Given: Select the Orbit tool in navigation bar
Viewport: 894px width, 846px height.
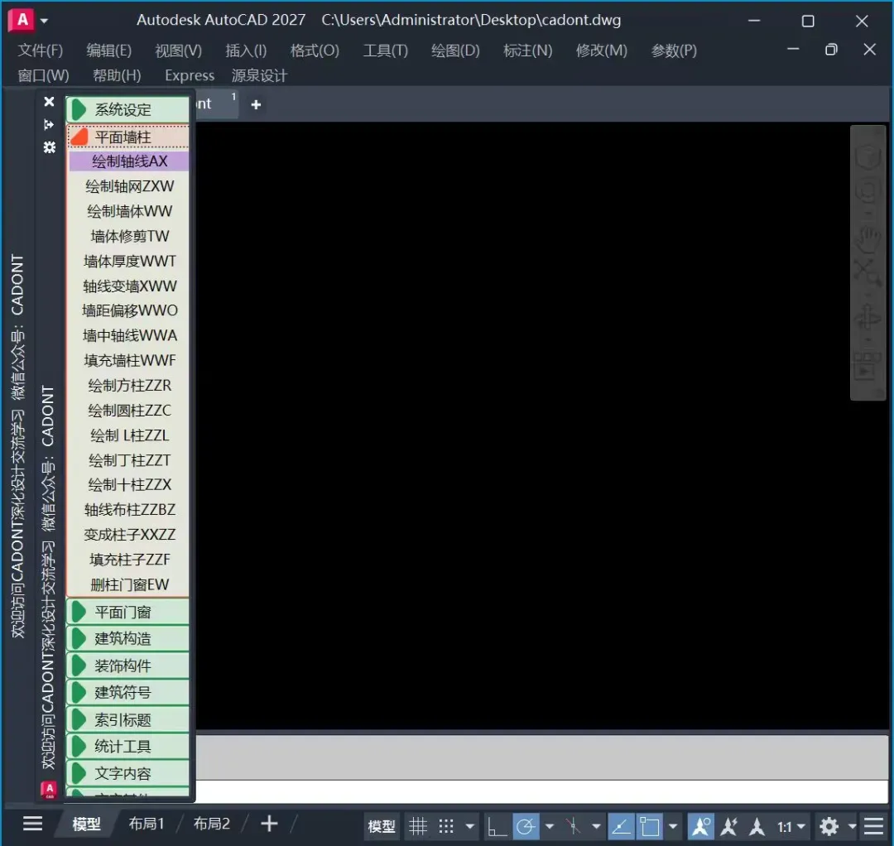Looking at the screenshot, I should 868,318.
